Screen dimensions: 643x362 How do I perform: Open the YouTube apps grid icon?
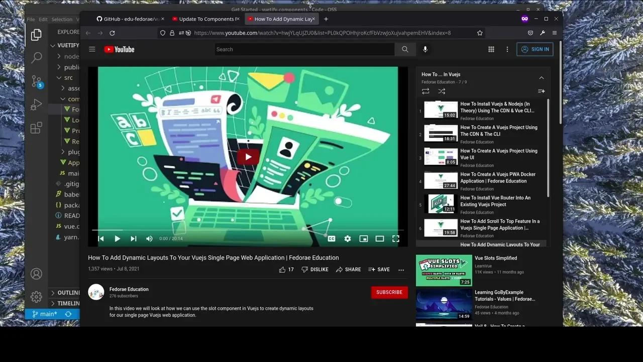(491, 49)
